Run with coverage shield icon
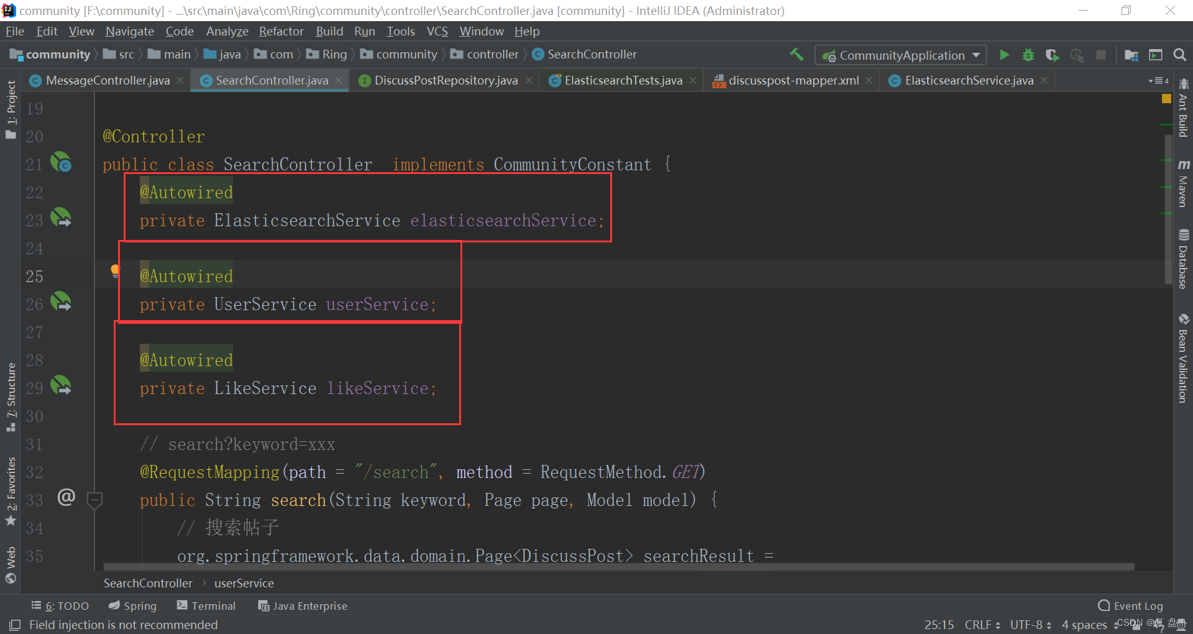This screenshot has width=1193, height=634. (x=1052, y=55)
